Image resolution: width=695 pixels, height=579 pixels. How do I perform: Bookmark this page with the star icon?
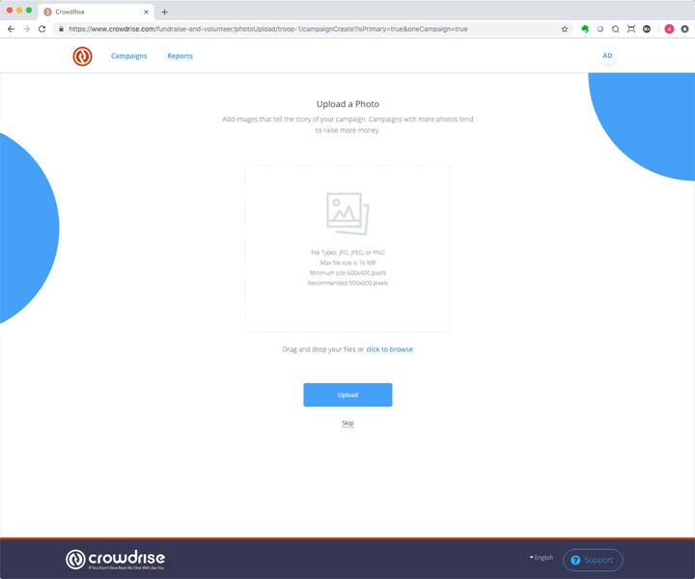pyautogui.click(x=565, y=29)
